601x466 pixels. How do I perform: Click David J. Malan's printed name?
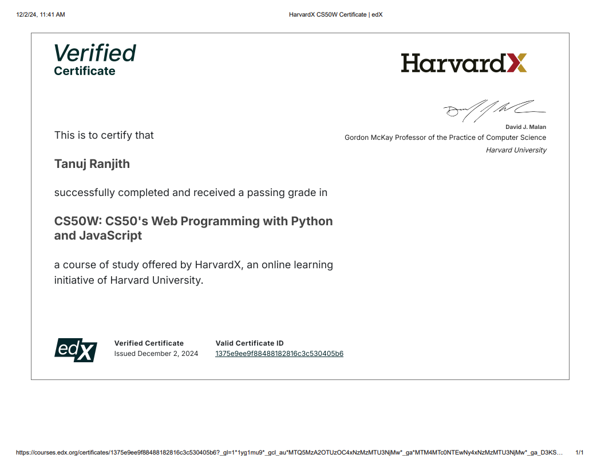525,127
